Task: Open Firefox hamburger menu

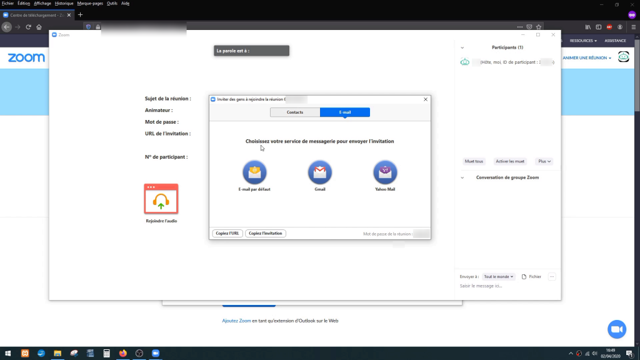Action: [x=634, y=27]
